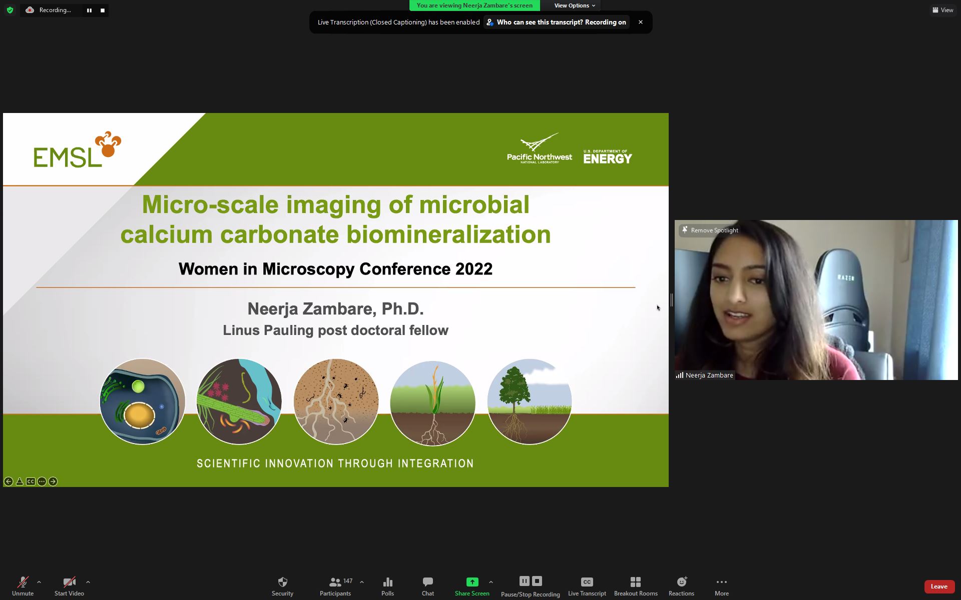The image size is (961, 600).
Task: Toggle slide show subtitles CC icon
Action: point(31,481)
